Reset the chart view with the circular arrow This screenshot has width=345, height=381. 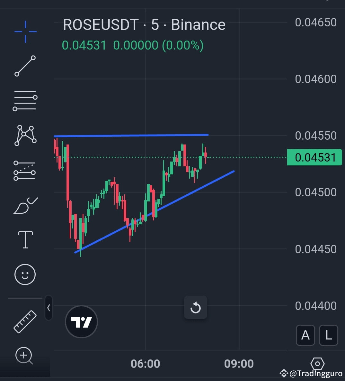coord(196,307)
